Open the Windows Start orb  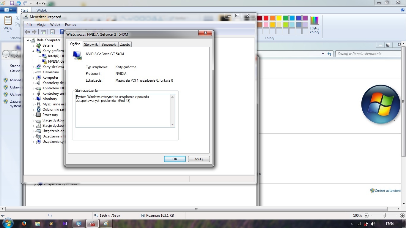[x=7, y=224]
